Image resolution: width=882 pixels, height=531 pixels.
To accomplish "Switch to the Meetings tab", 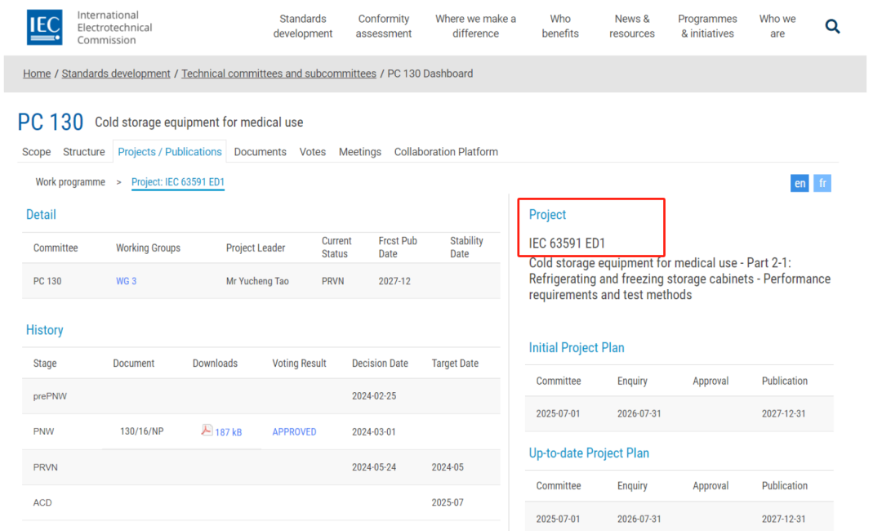I will click(x=360, y=152).
